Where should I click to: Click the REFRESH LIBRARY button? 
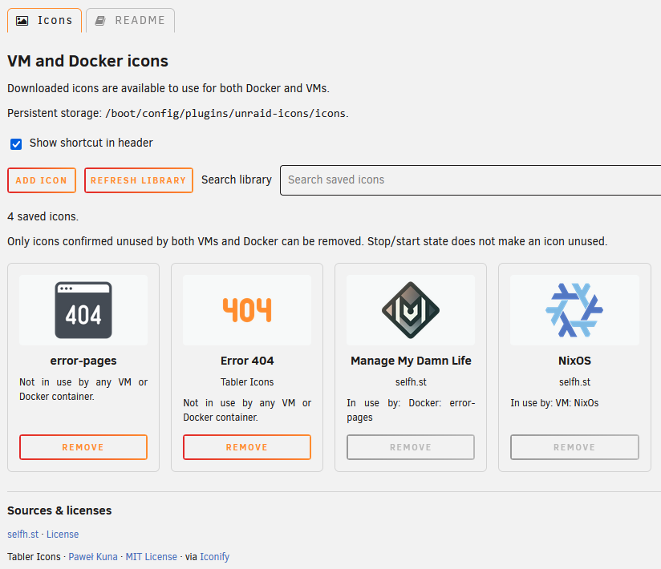click(x=138, y=180)
